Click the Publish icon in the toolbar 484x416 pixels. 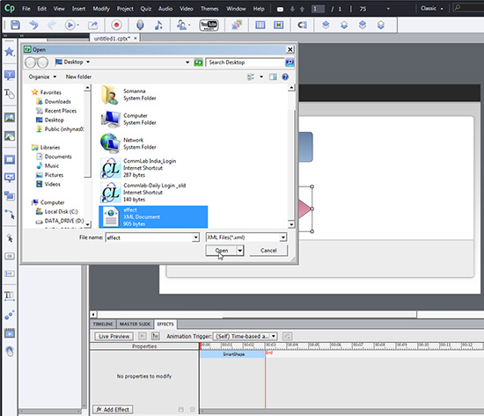click(92, 25)
